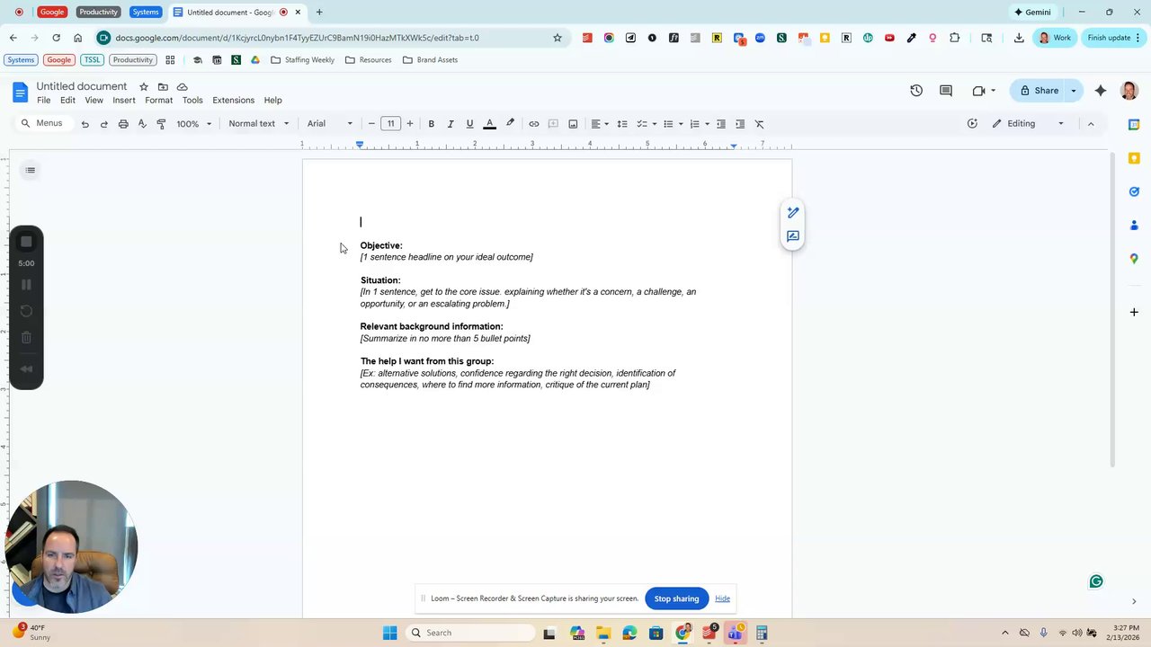Image resolution: width=1151 pixels, height=647 pixels.
Task: Open the Help me write pencil button
Action: coord(792,213)
